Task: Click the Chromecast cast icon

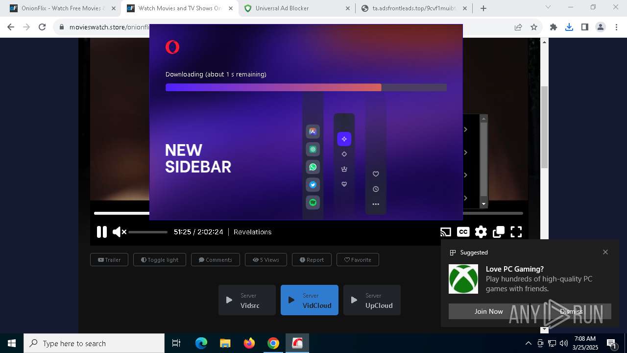Action: pos(445,232)
